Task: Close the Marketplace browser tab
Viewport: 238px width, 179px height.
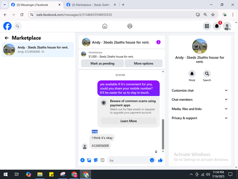Action: 115,5
